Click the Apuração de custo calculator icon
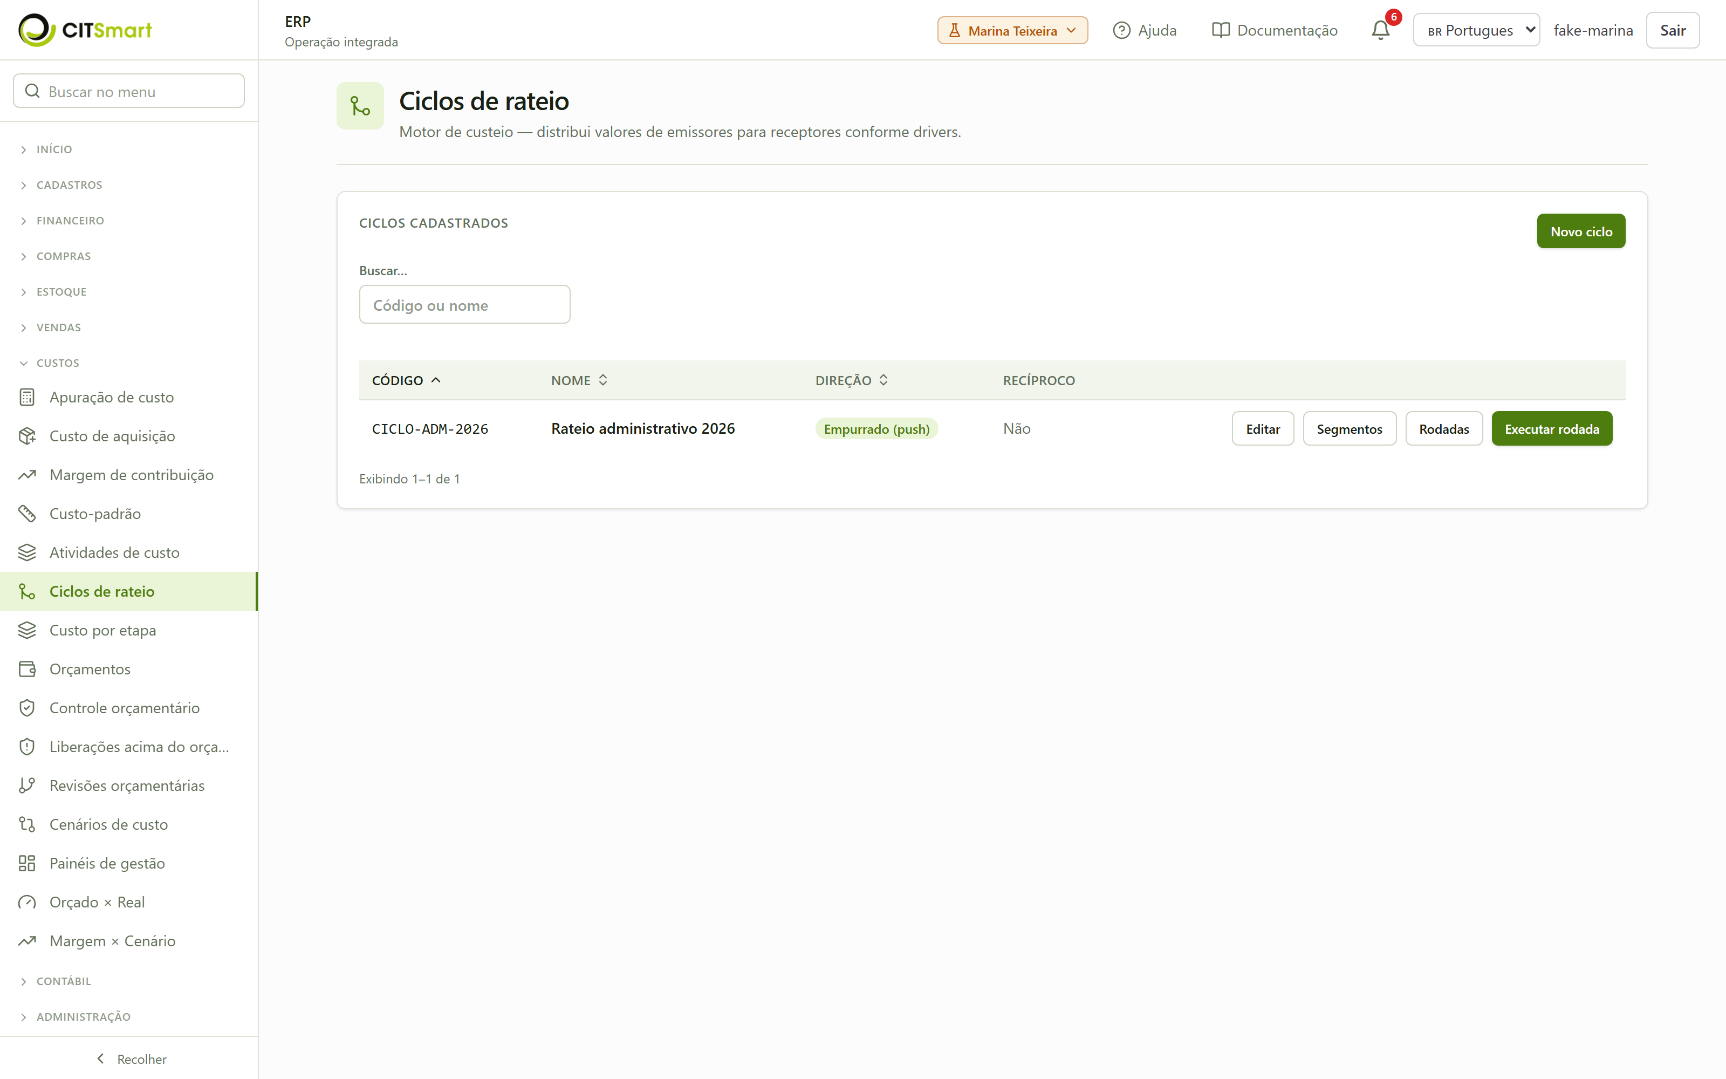 click(27, 398)
